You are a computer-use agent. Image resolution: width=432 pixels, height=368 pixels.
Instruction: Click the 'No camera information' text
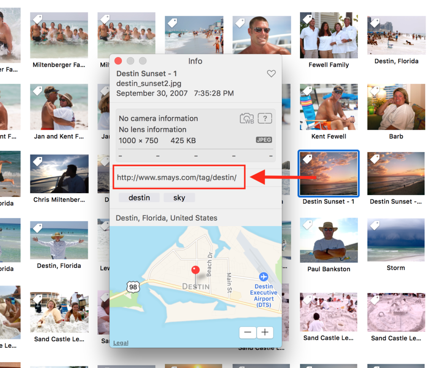coord(159,119)
